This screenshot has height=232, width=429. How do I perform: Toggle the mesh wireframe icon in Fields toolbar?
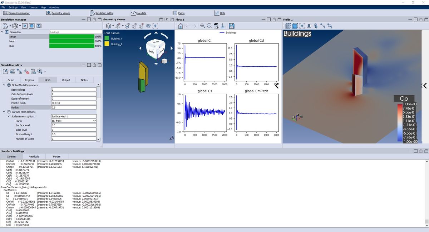[288, 26]
